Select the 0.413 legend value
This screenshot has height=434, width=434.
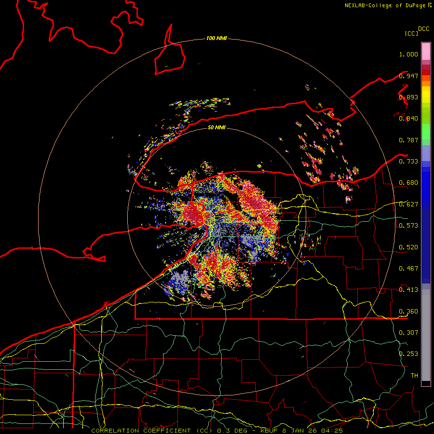[408, 290]
